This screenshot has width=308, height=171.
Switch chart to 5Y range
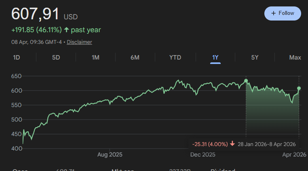255,58
